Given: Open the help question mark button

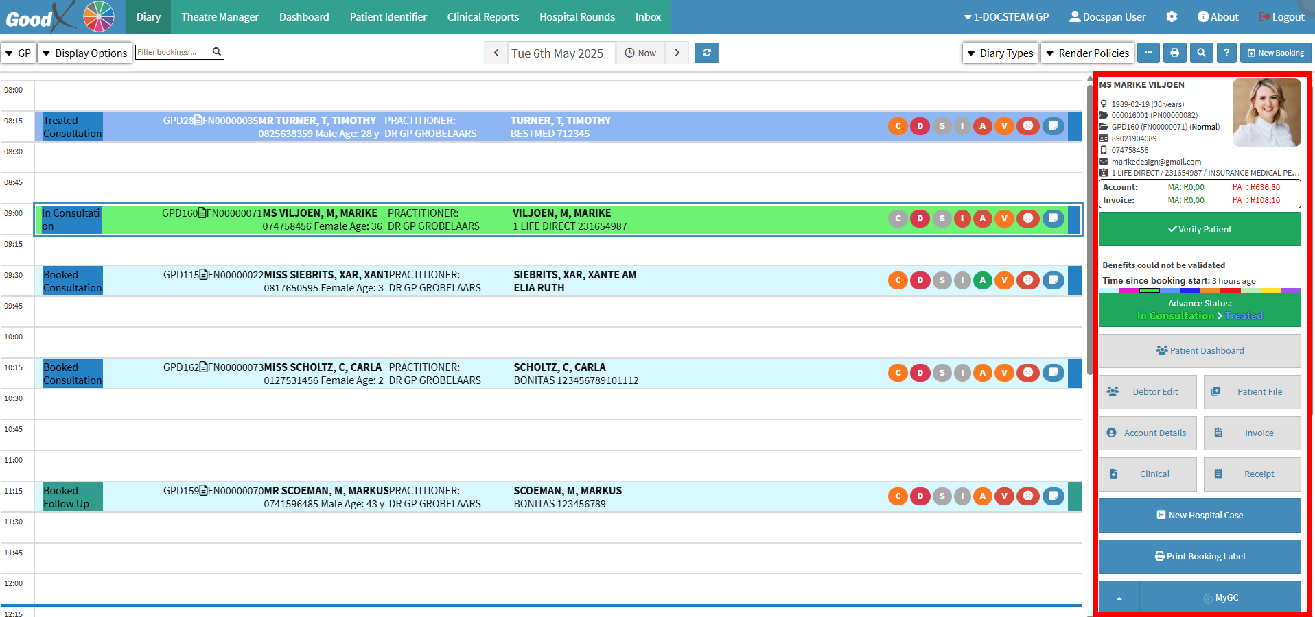Looking at the screenshot, I should (x=1226, y=53).
